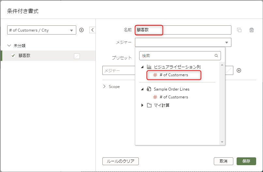Collapse the ビジュアライゼーション列 tree node
The image size is (263, 172).
click(x=142, y=67)
